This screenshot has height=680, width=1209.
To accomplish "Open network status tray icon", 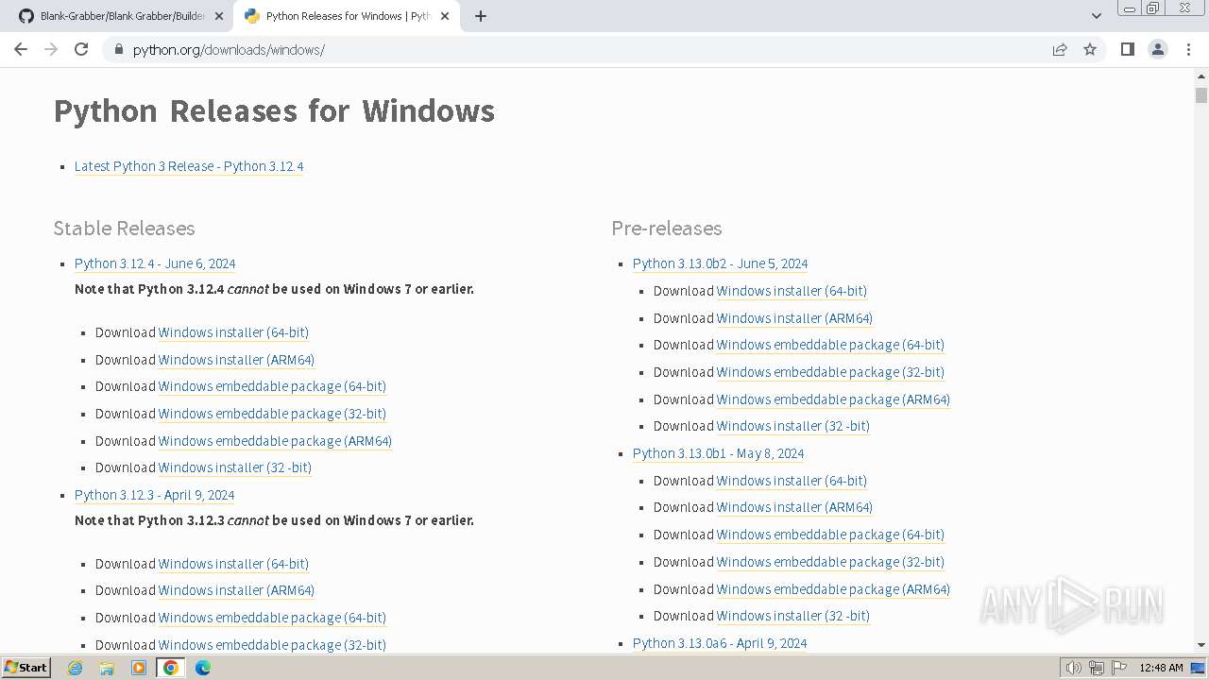I will (1096, 668).
